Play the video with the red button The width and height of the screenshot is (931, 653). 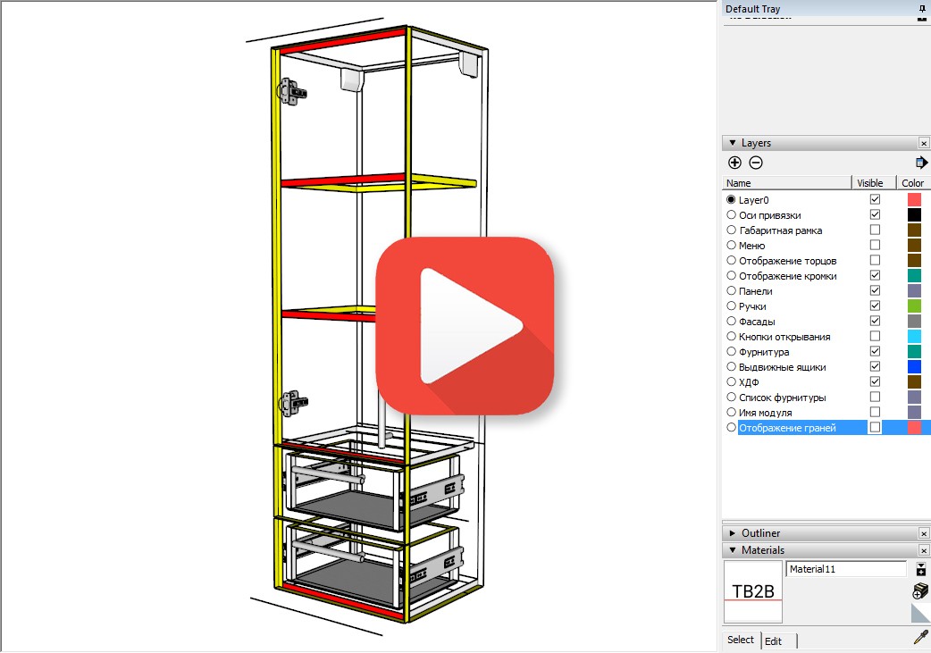point(464,325)
